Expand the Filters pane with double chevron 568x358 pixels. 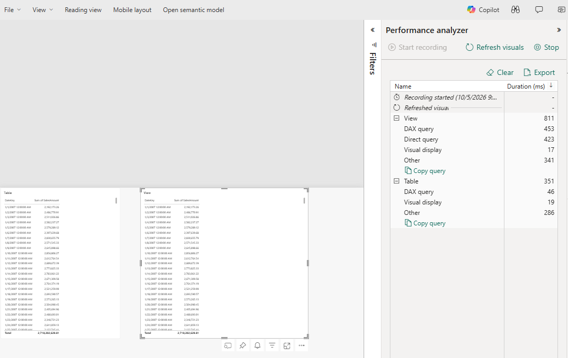373,30
